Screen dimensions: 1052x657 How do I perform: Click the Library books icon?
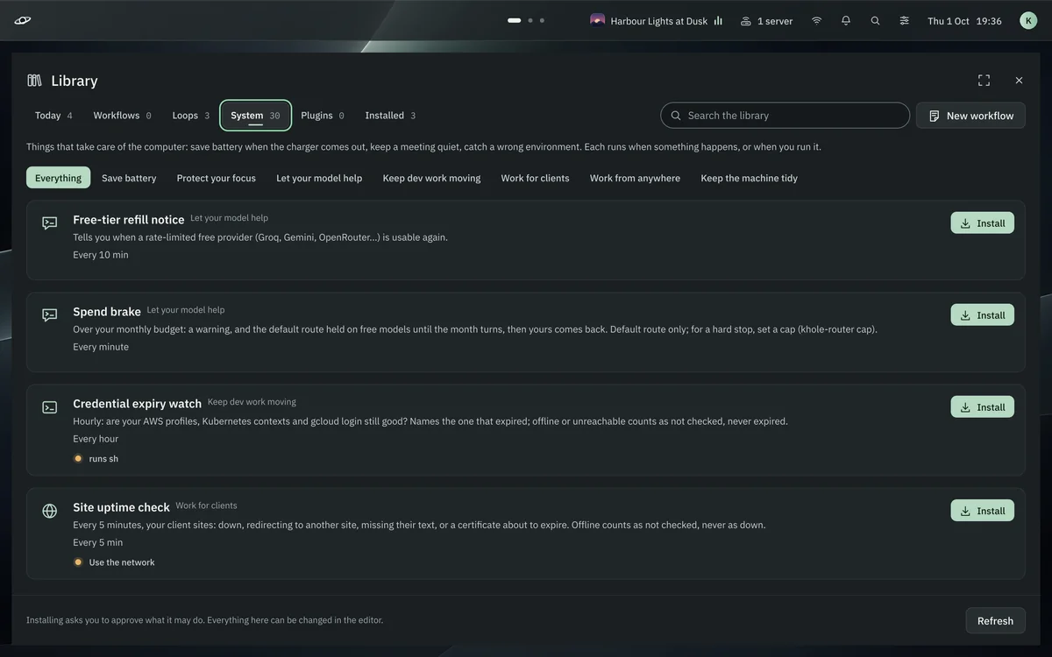(34, 81)
